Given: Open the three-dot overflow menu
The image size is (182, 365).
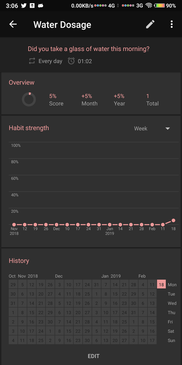Looking at the screenshot, I should [171, 24].
